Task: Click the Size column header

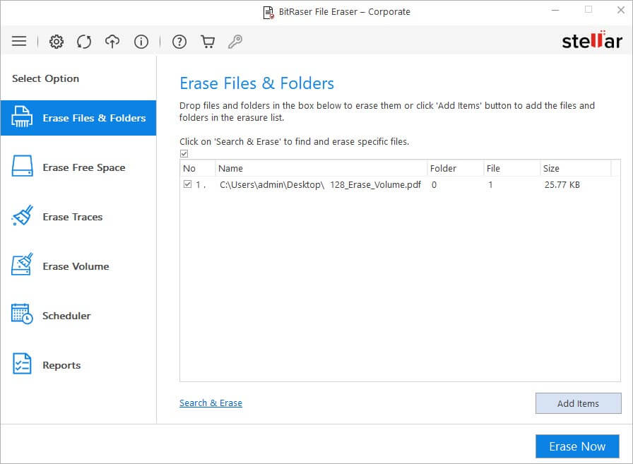Action: click(x=575, y=168)
